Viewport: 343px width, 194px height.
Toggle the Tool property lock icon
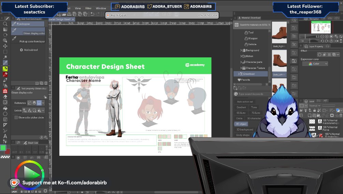click(45, 97)
